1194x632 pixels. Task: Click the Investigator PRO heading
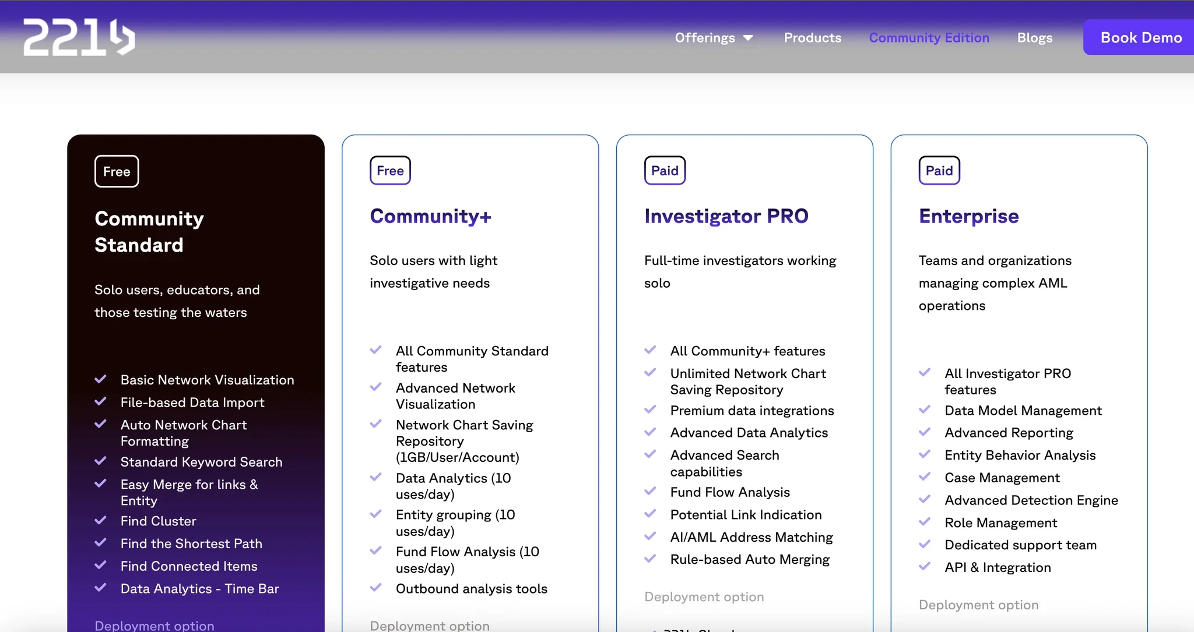(x=726, y=216)
